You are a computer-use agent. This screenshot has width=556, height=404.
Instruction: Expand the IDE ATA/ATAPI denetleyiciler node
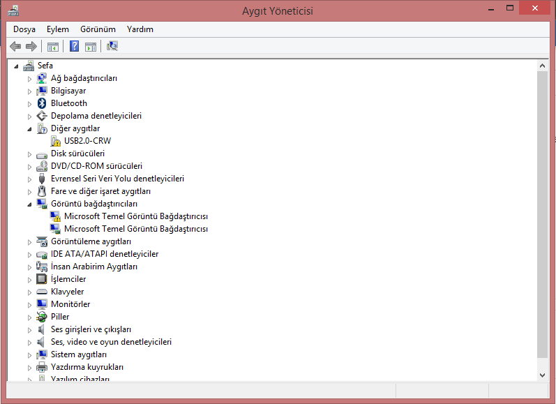point(29,254)
